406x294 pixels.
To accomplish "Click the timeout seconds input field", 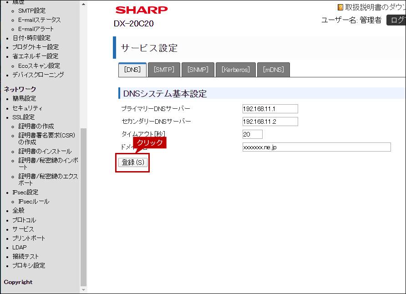I will coord(253,134).
